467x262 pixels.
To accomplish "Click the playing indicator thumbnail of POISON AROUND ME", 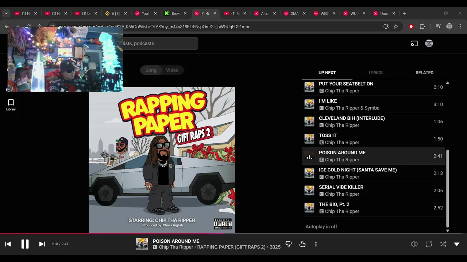I will tap(309, 156).
